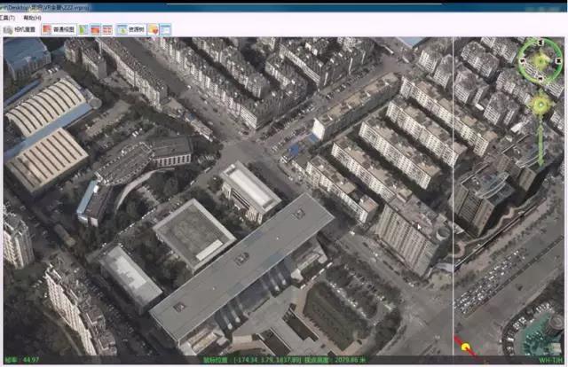
Task: Click the orange two-pane view toolbar icon
Action: point(95,29)
